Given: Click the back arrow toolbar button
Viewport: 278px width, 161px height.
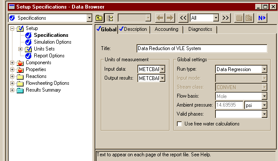Looking at the screenshot, I should click(160, 18).
